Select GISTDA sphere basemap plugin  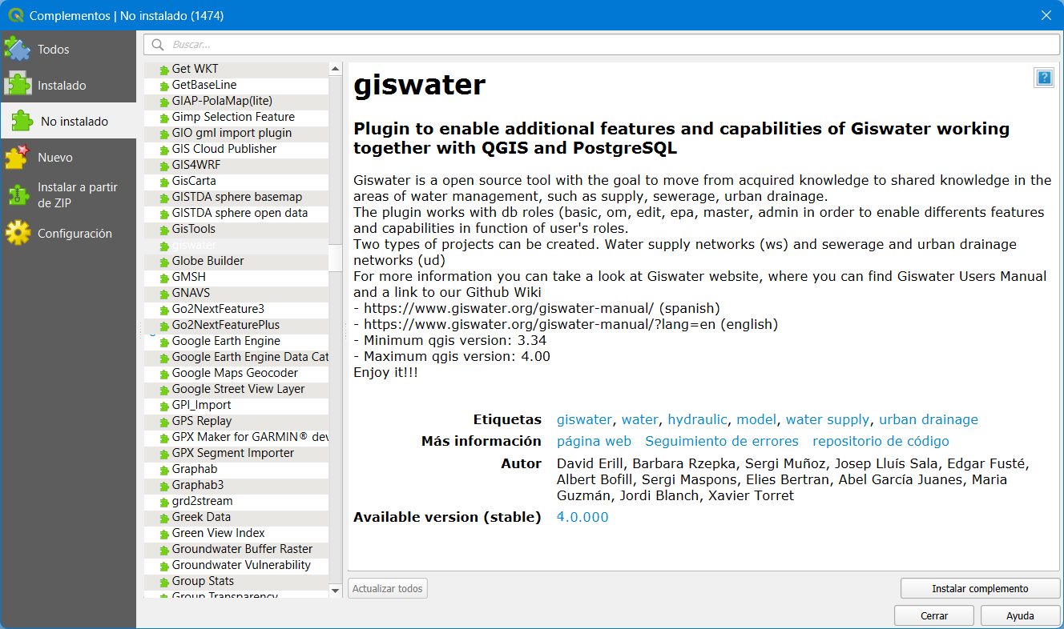(x=236, y=197)
